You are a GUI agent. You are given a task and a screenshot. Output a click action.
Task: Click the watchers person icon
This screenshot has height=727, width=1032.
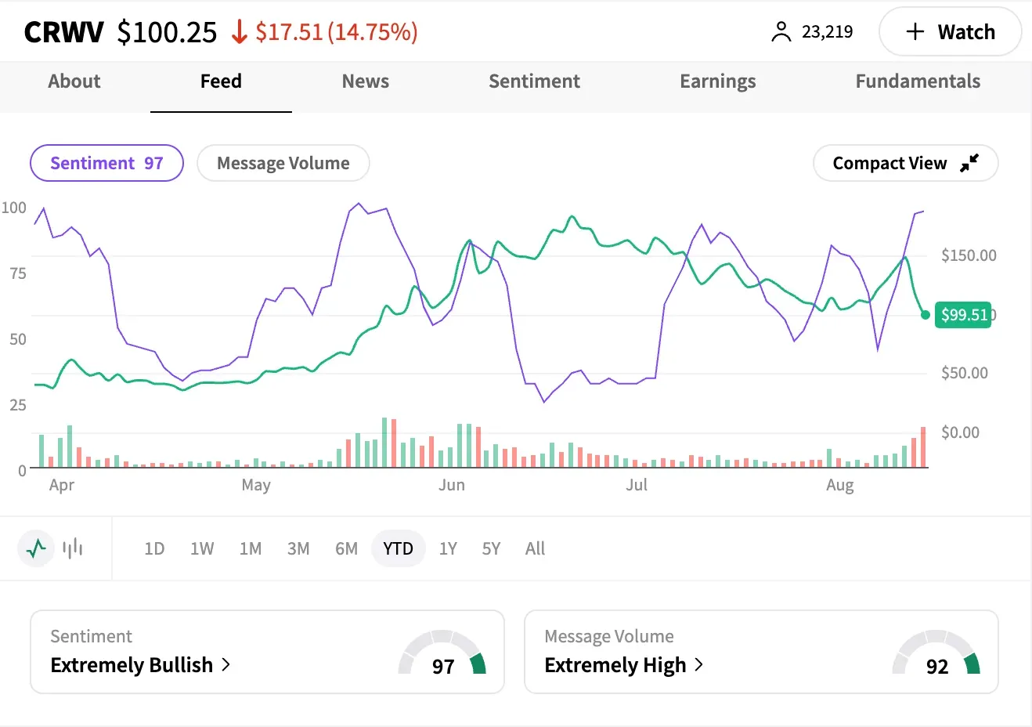pyautogui.click(x=781, y=32)
